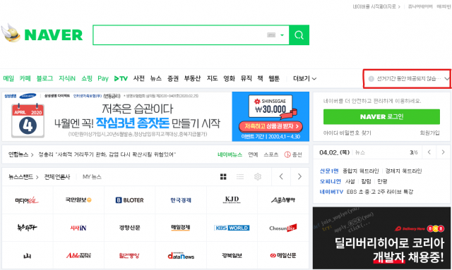Click the NAVER 로그인 button
452x270 pixels.
point(381,116)
